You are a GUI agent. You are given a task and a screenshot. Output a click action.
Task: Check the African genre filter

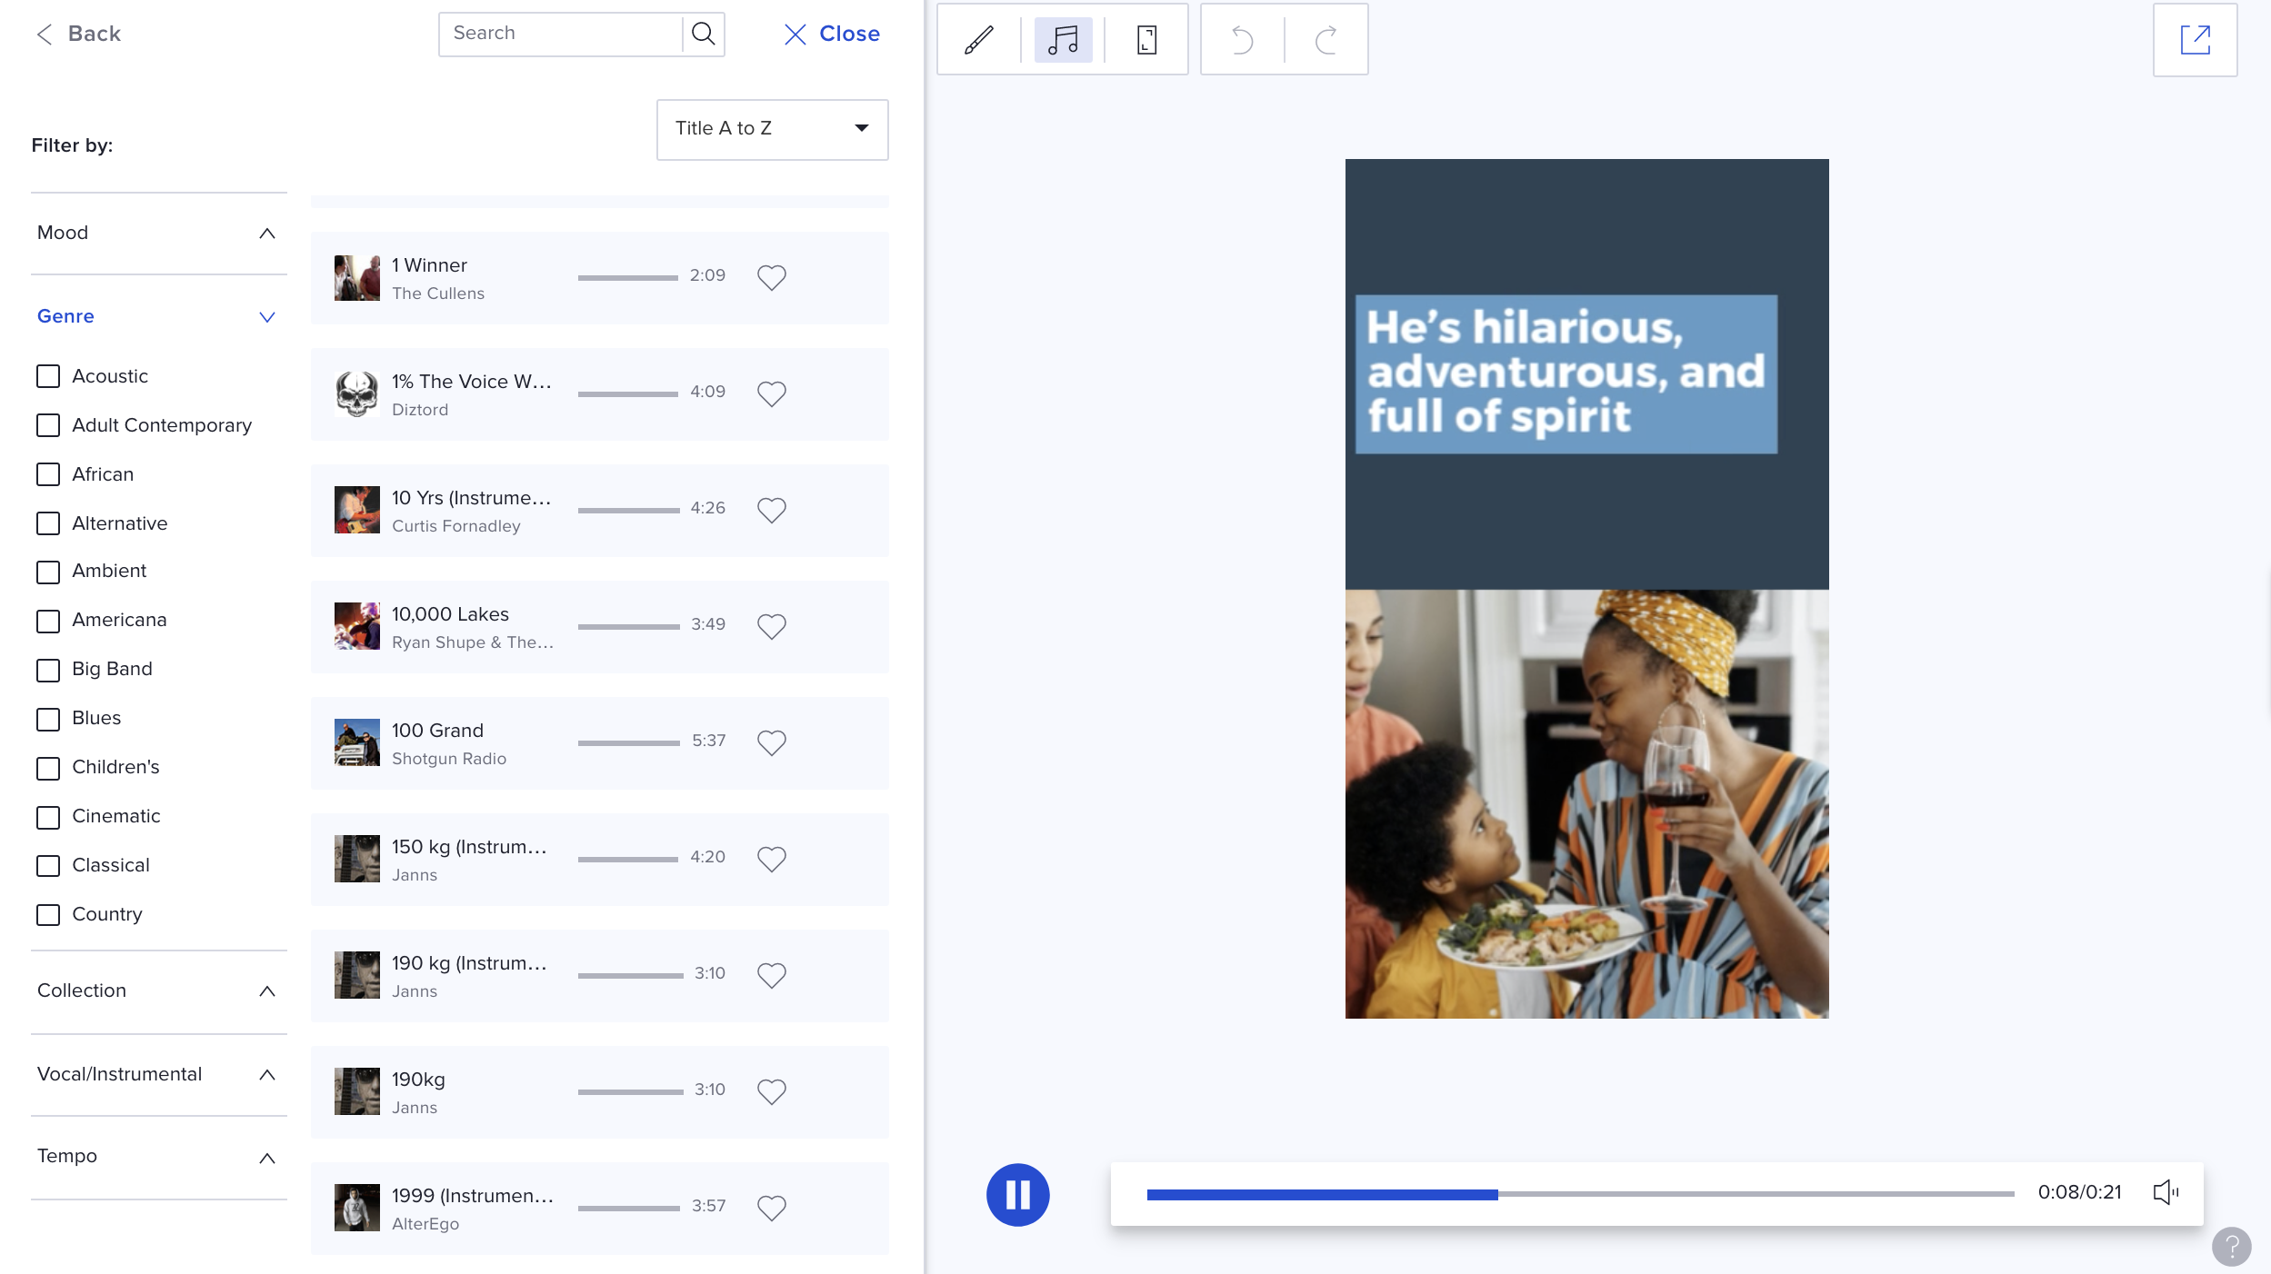48,474
